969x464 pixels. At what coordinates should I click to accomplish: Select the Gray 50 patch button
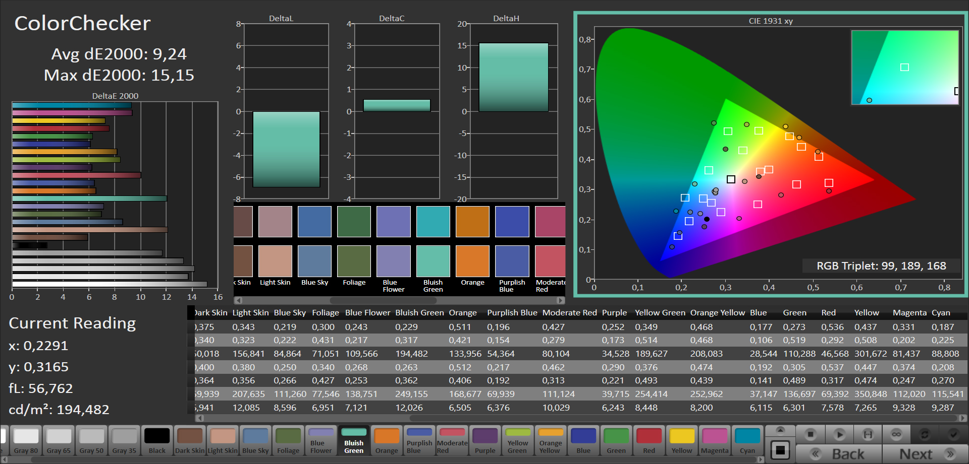(x=91, y=441)
